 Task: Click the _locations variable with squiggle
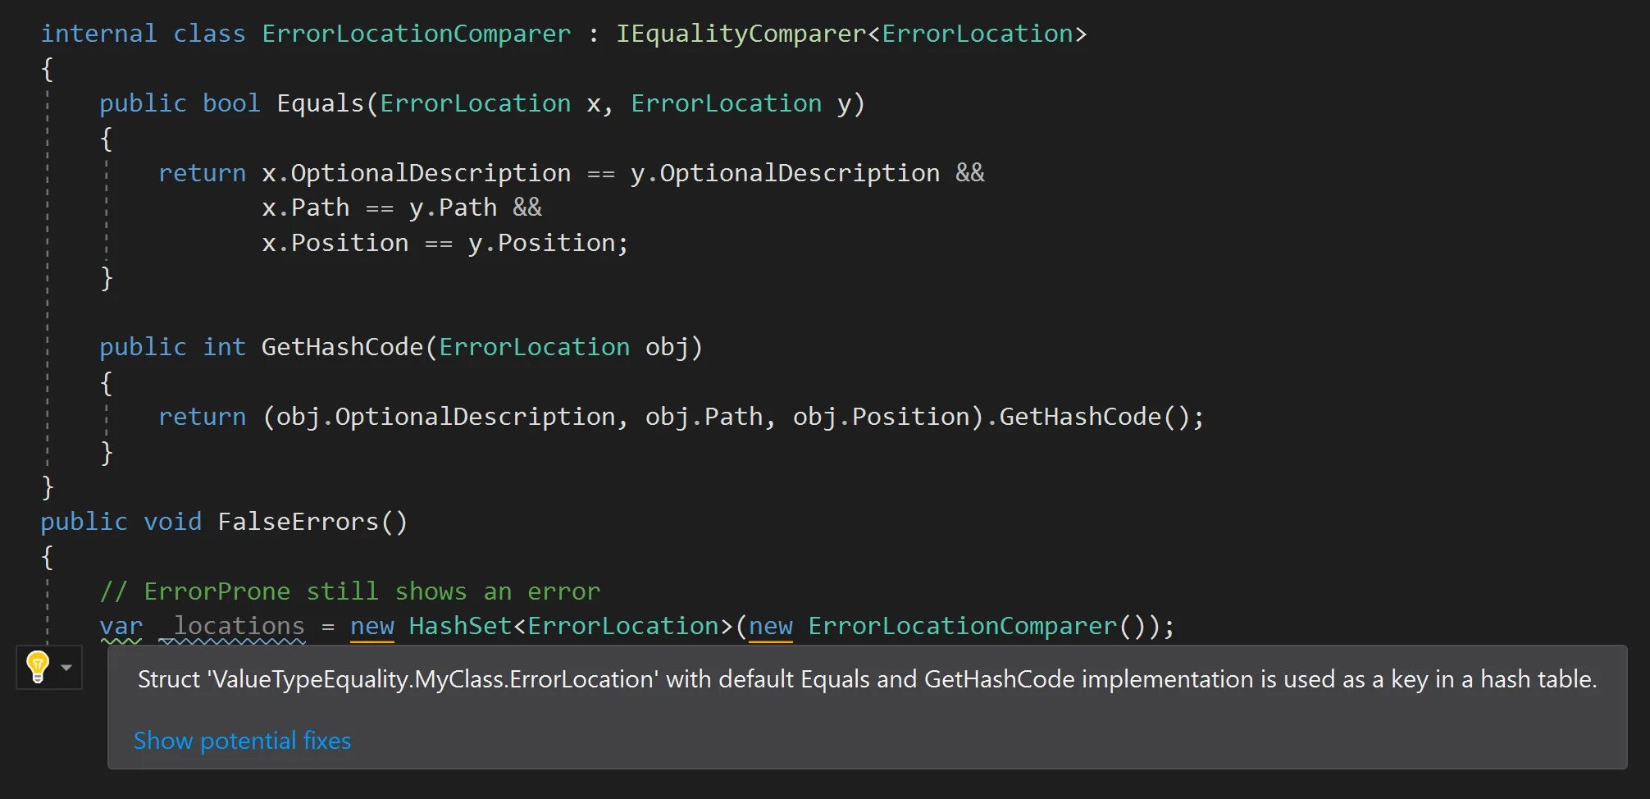point(232,627)
